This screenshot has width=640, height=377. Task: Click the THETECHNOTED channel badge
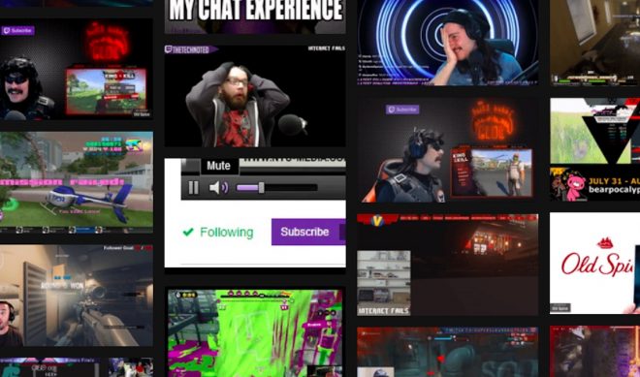(x=191, y=49)
